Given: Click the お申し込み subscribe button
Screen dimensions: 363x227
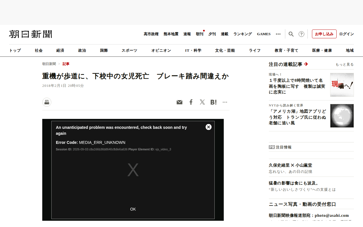Looking at the screenshot, I should click(324, 34).
